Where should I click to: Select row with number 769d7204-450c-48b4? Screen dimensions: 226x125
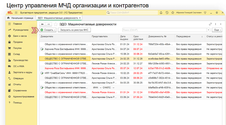click(x=131, y=44)
